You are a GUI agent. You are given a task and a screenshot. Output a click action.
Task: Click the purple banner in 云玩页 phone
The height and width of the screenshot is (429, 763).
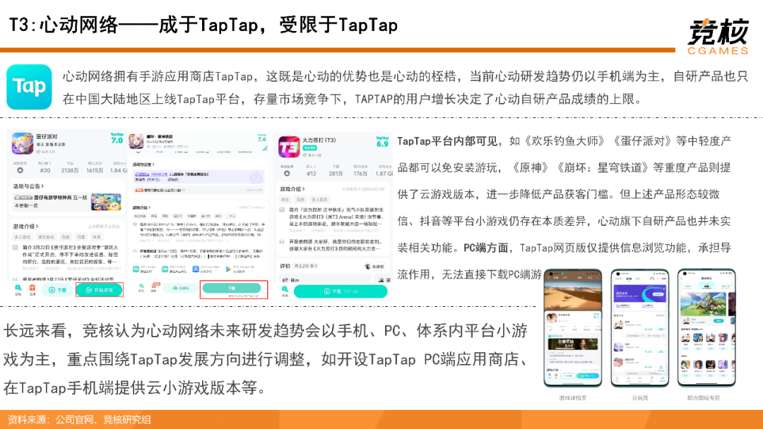point(640,294)
